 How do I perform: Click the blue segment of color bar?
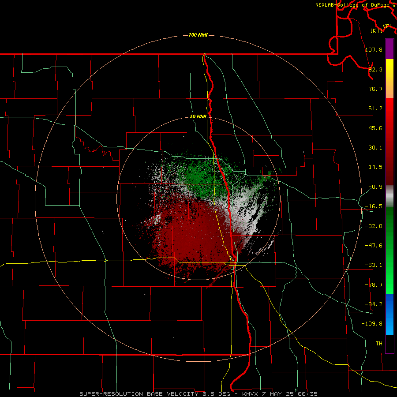tap(390, 315)
